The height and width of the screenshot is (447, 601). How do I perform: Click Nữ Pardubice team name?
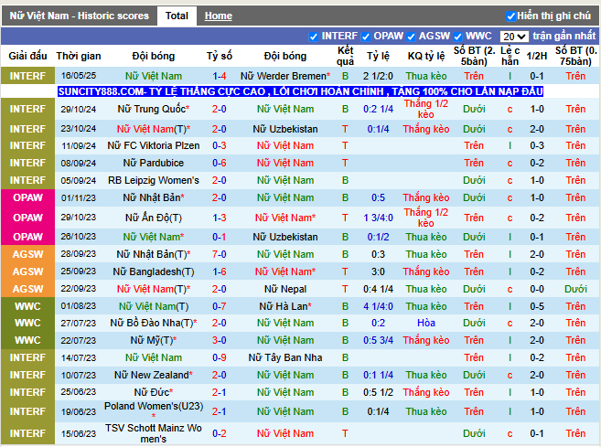pyautogui.click(x=154, y=163)
